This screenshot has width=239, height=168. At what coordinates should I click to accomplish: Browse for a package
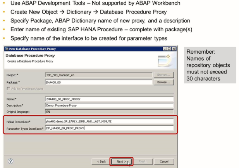(164, 82)
